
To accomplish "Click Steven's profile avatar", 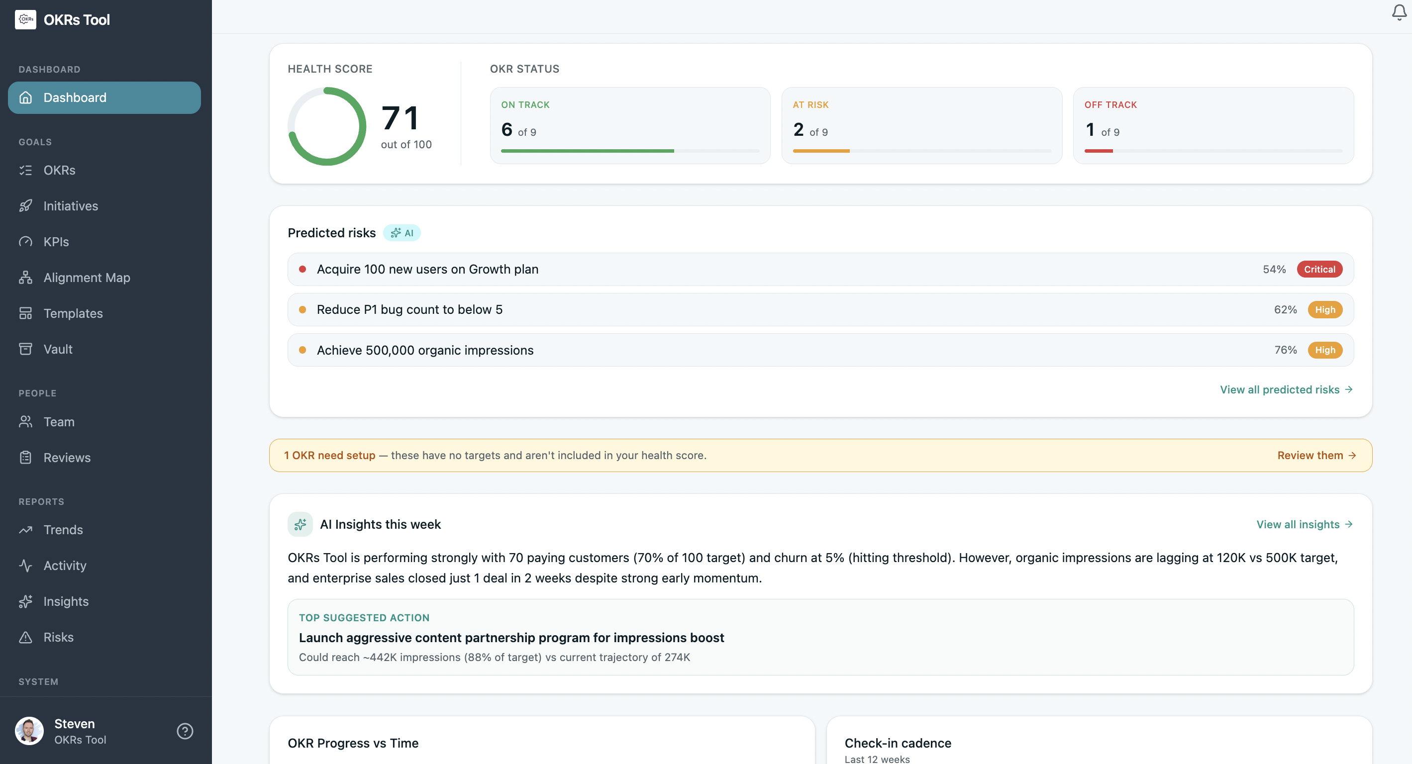I will tap(29, 731).
